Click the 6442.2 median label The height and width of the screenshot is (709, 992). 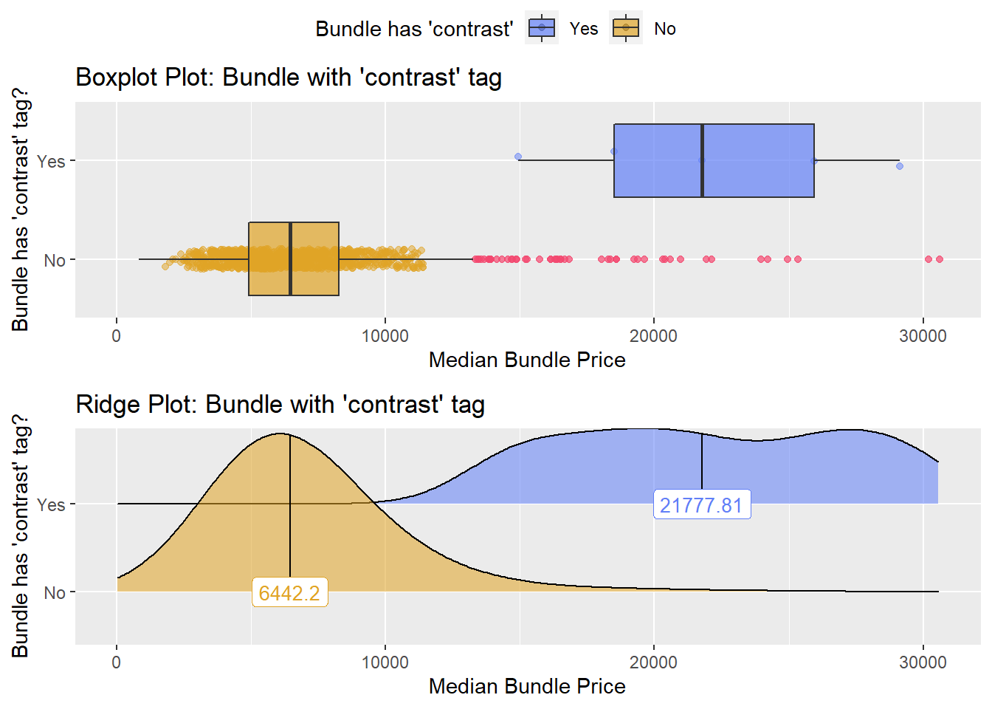(x=290, y=592)
